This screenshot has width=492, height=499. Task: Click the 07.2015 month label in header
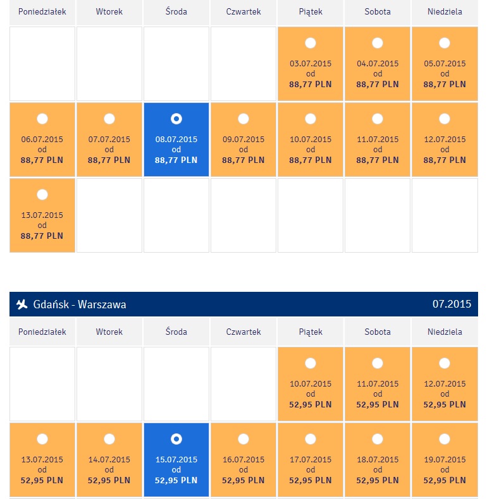pos(452,304)
